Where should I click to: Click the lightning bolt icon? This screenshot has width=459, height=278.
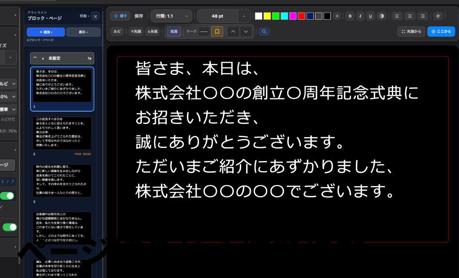point(438,16)
